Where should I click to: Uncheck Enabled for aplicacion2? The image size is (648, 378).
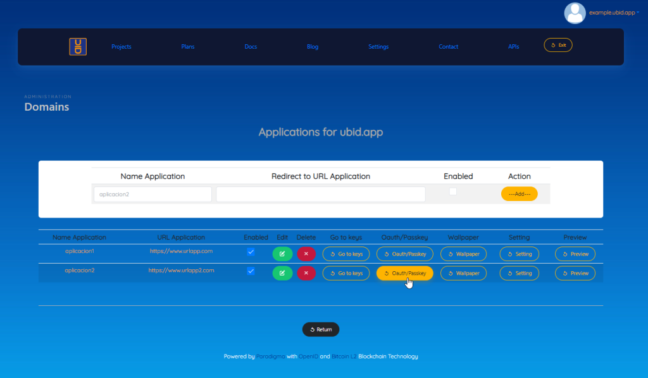tap(251, 271)
